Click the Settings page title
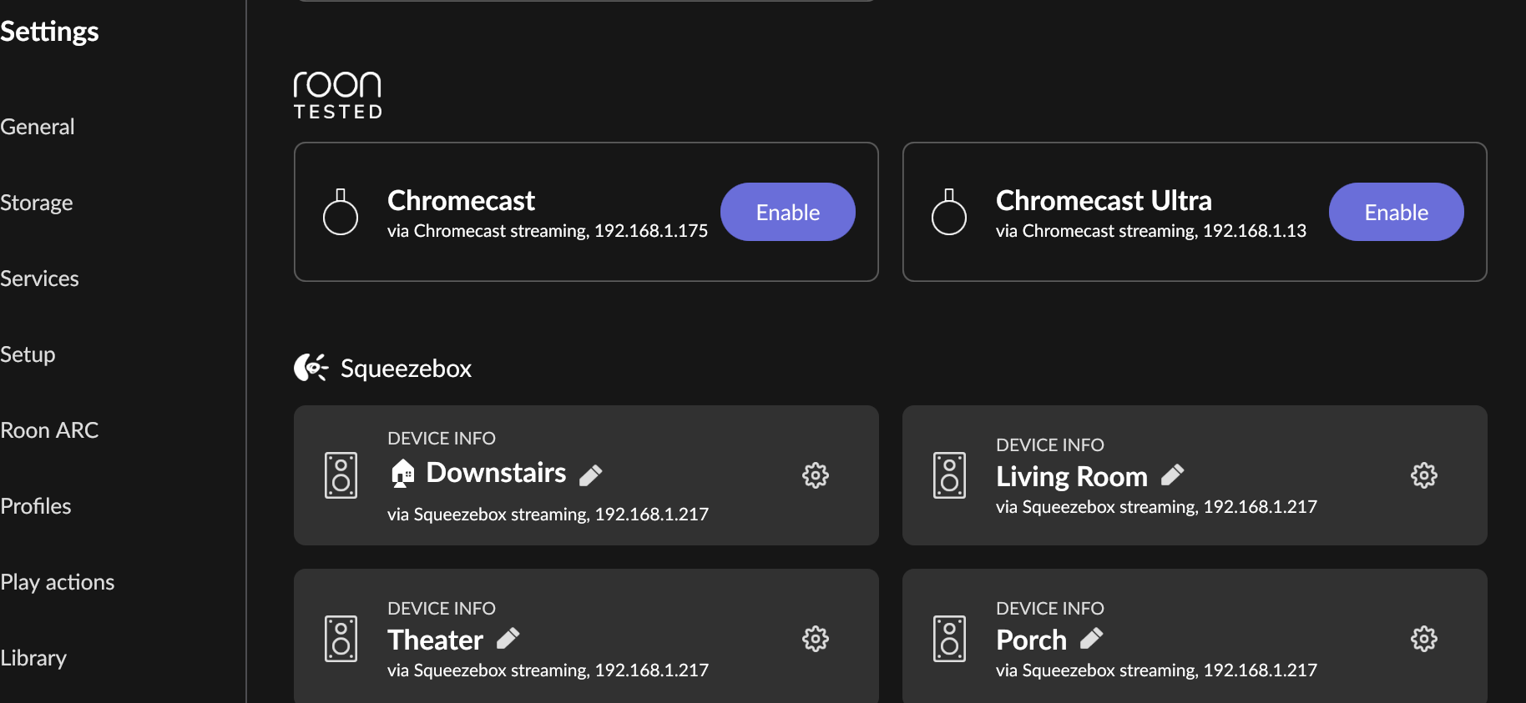 [49, 32]
